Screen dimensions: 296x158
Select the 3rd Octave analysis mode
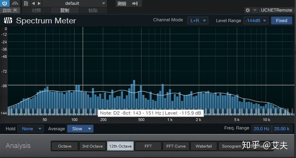tap(92, 146)
